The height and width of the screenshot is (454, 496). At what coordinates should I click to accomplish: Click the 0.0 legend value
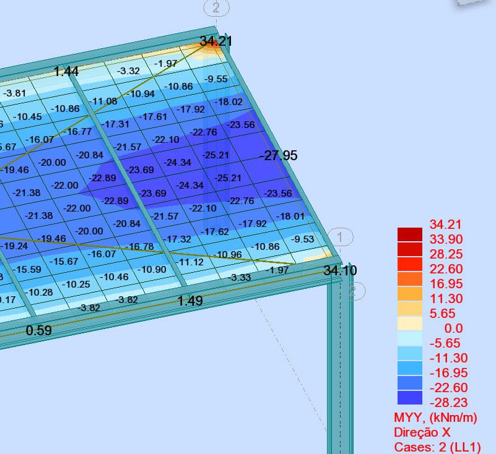click(x=453, y=328)
